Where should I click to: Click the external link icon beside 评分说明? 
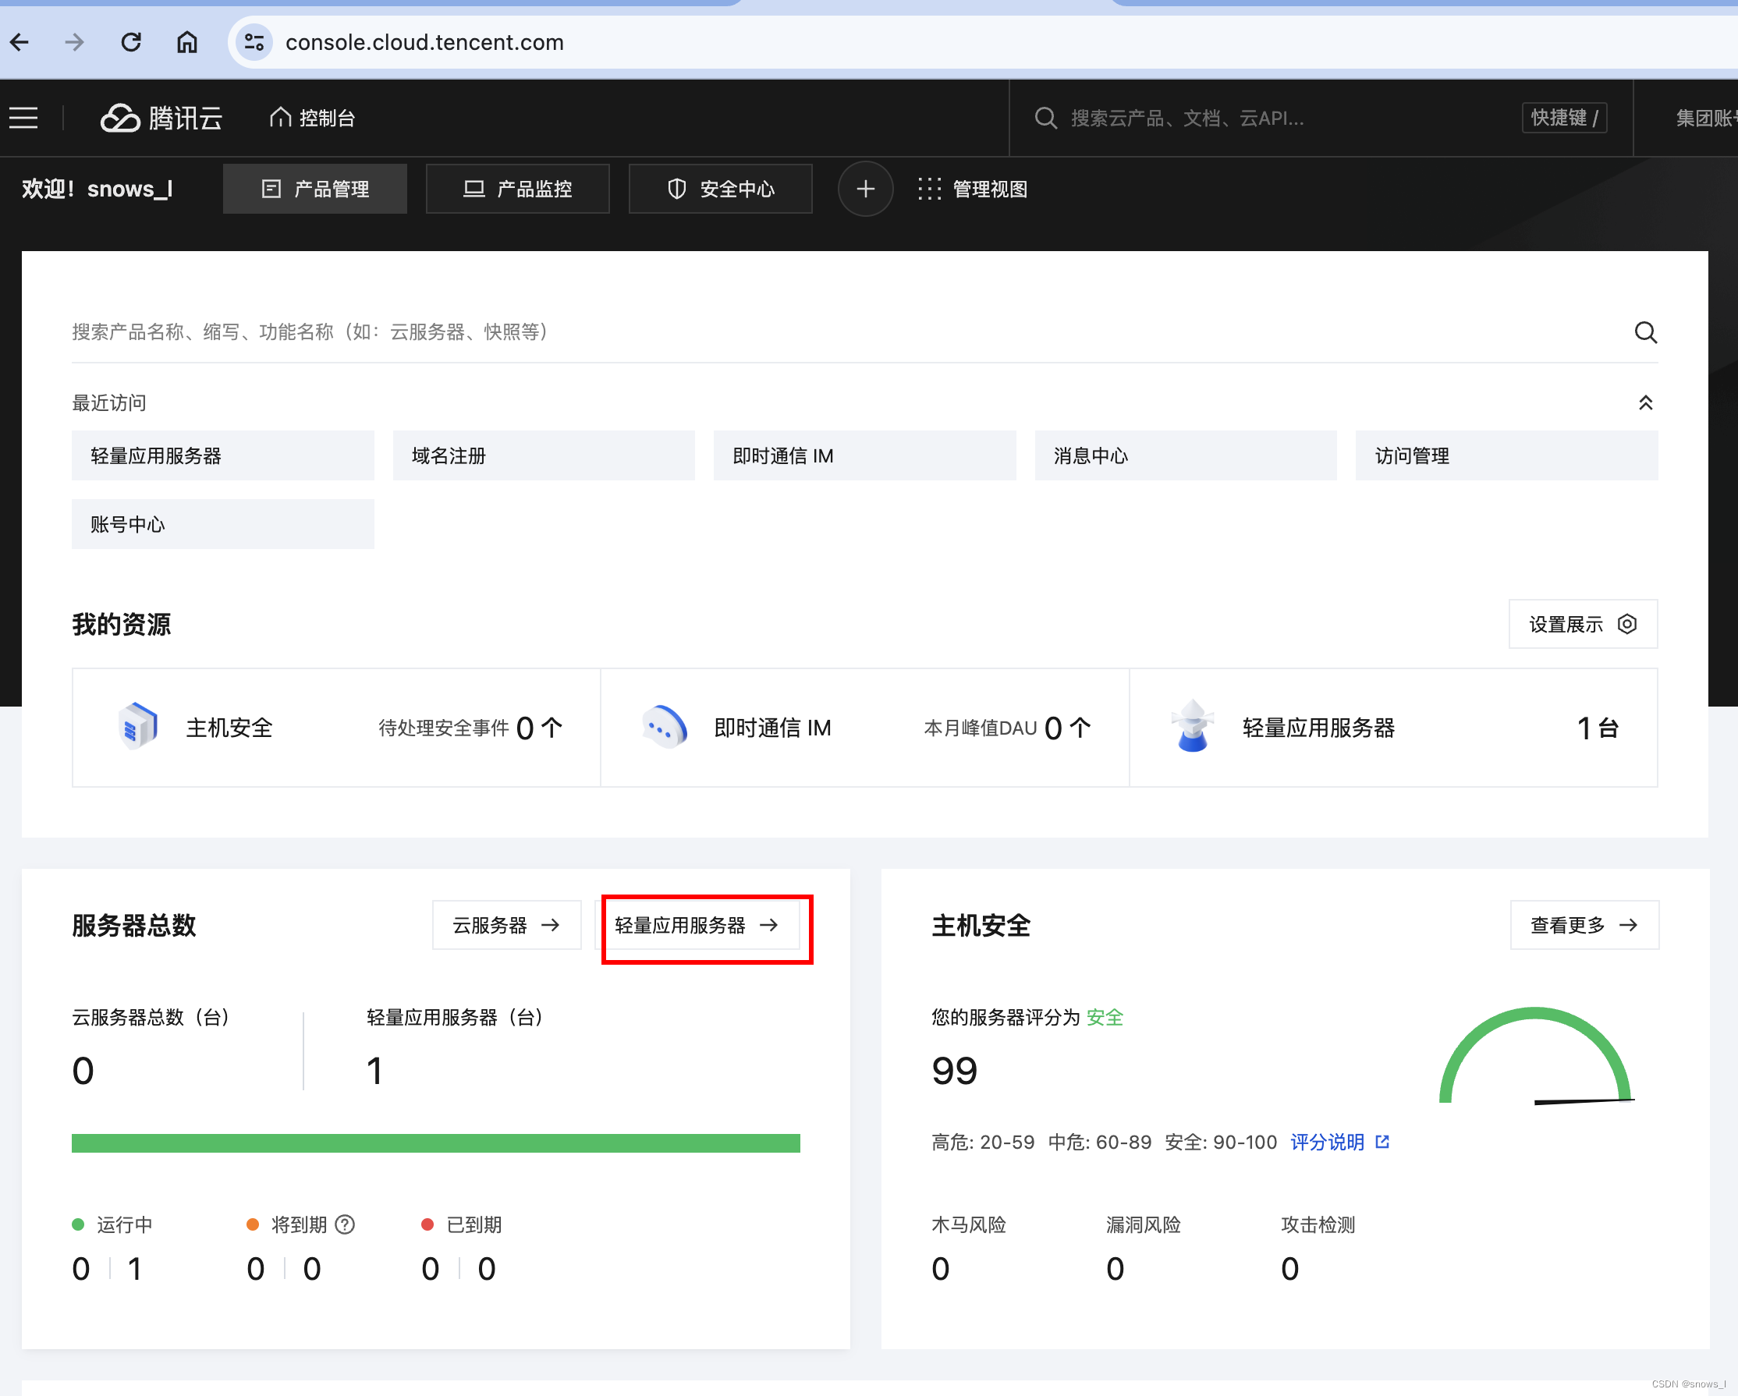pyautogui.click(x=1382, y=1142)
